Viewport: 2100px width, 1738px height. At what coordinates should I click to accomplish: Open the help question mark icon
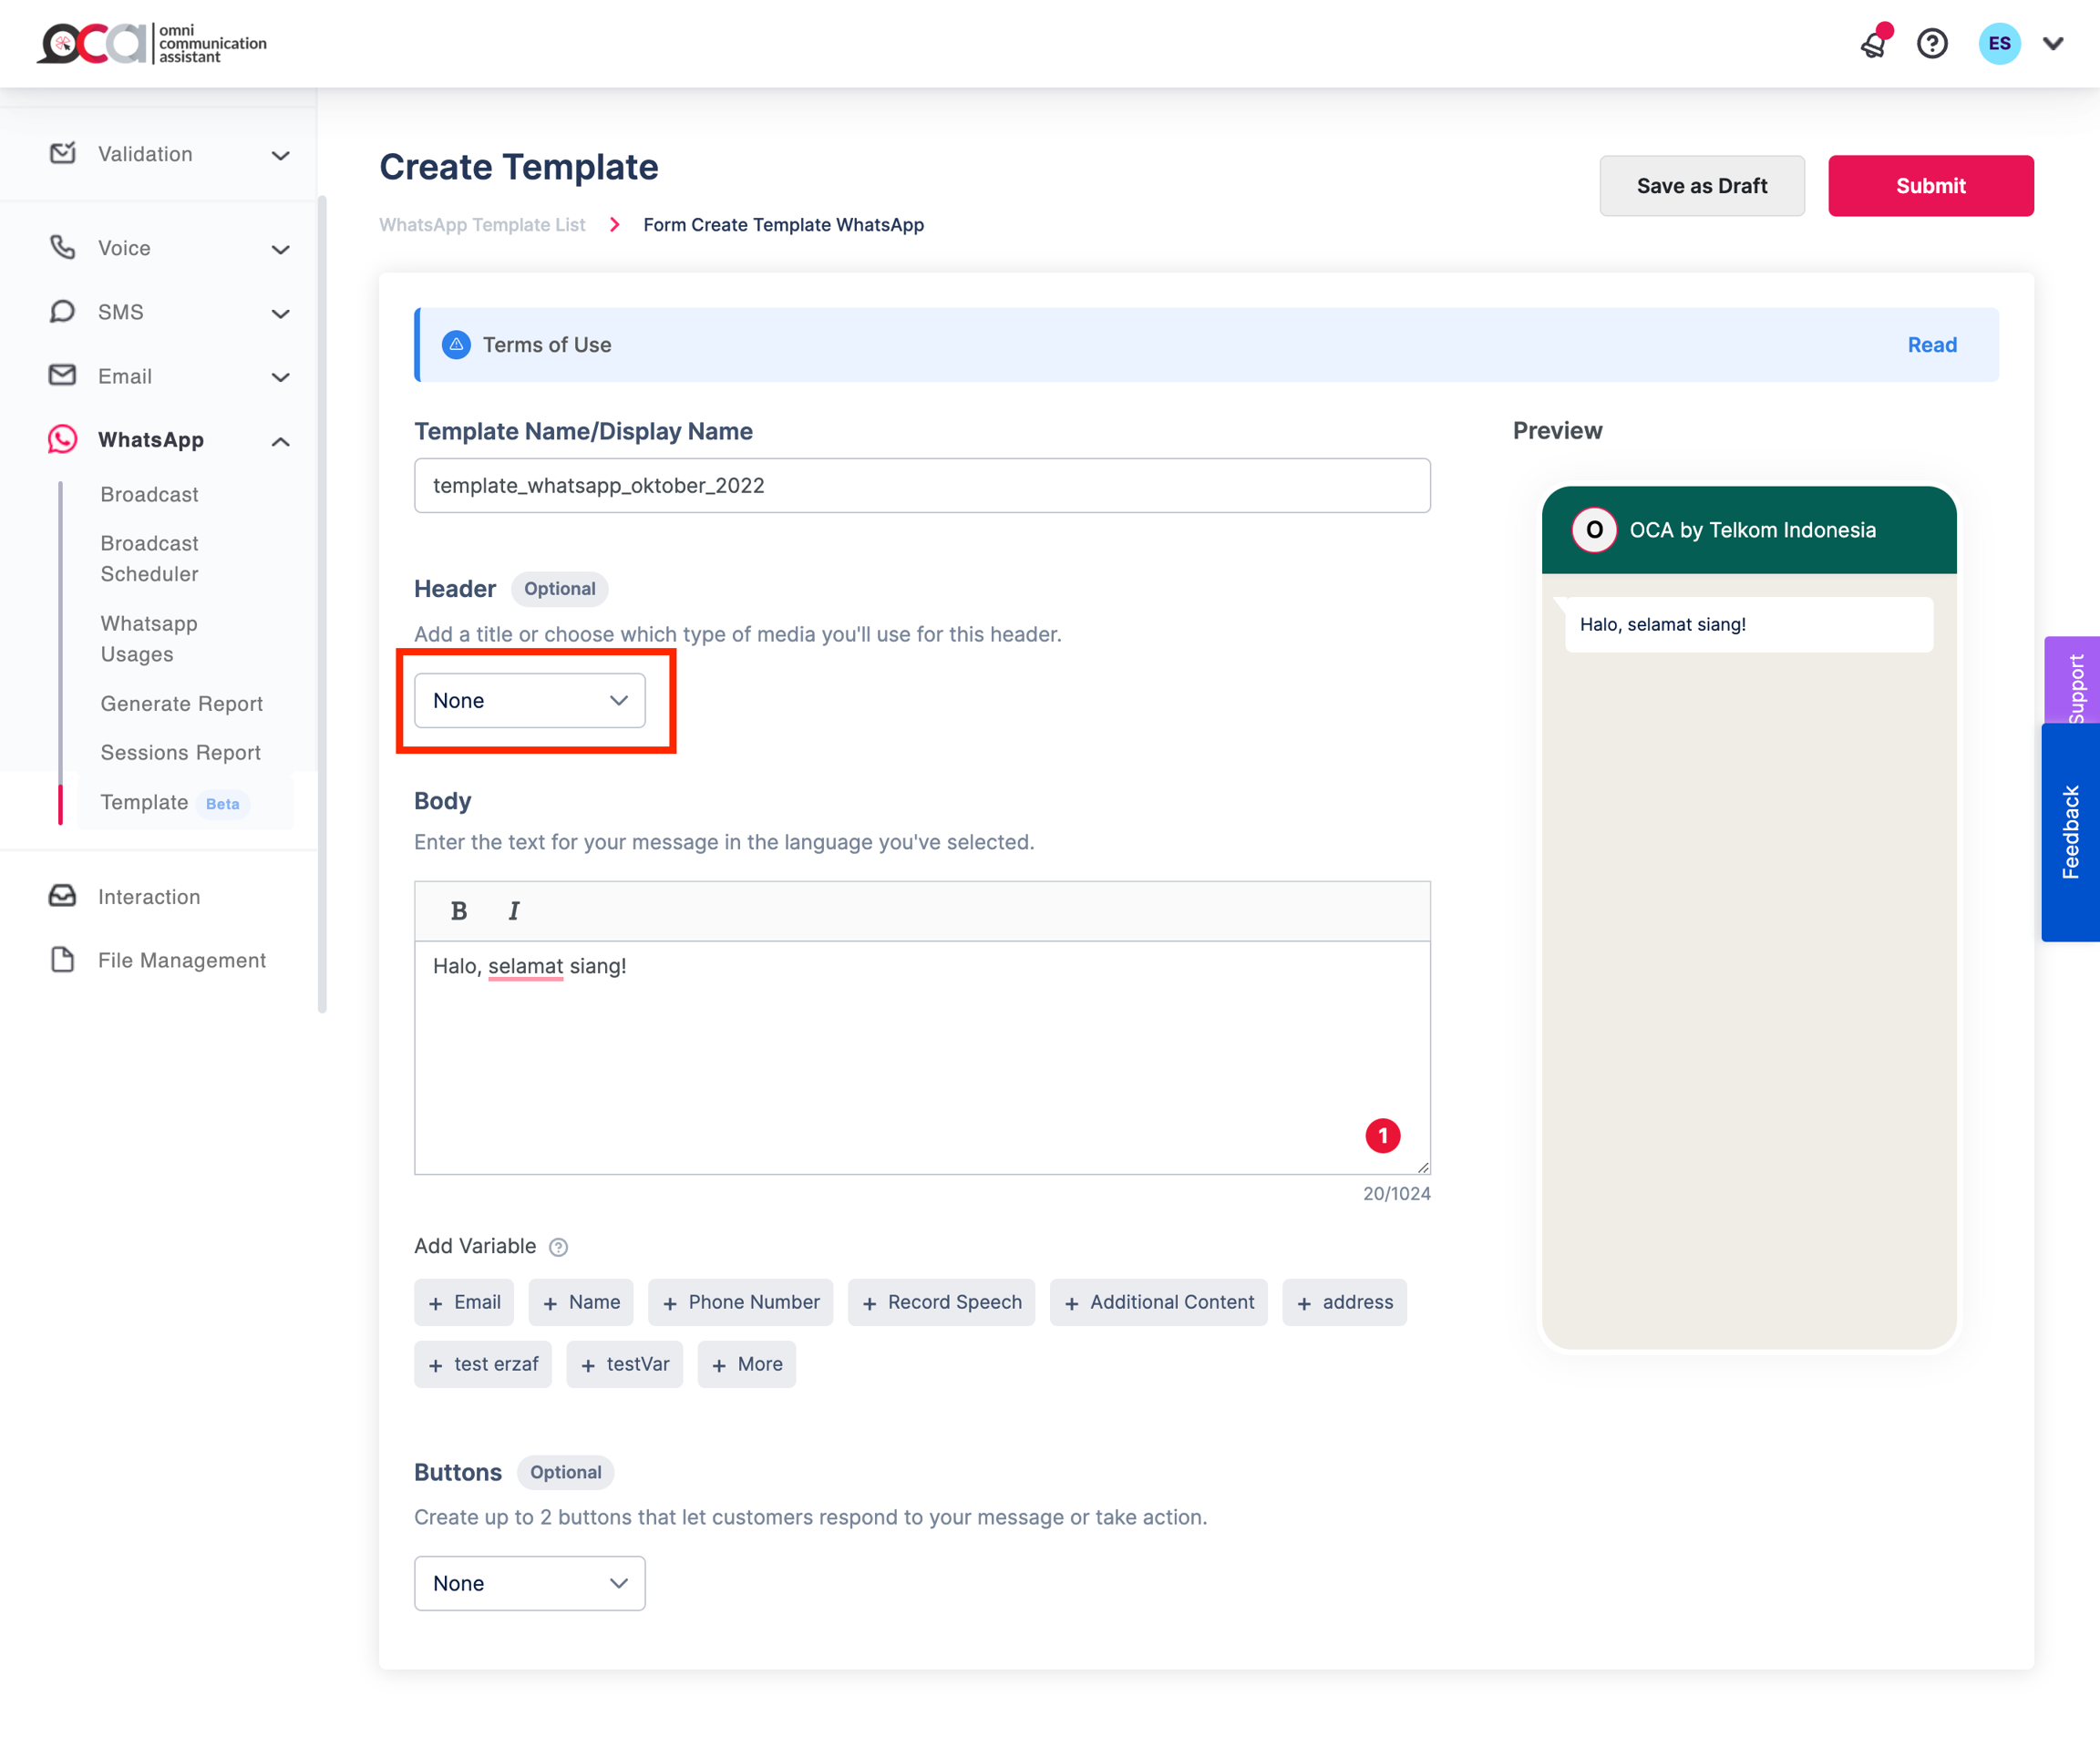click(1932, 44)
